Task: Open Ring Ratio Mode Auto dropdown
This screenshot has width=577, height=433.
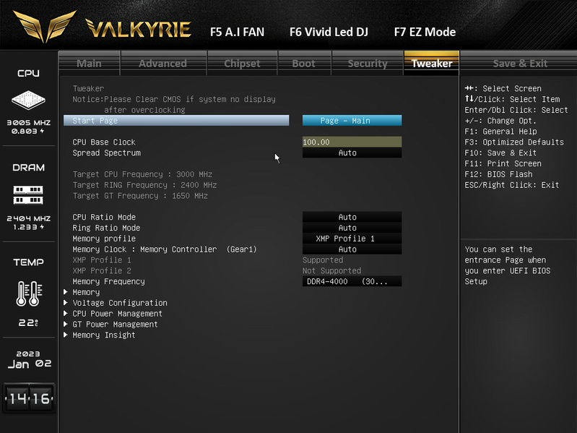Action: click(352, 228)
